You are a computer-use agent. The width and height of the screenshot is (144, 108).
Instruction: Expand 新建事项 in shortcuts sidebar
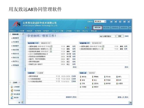15,38
